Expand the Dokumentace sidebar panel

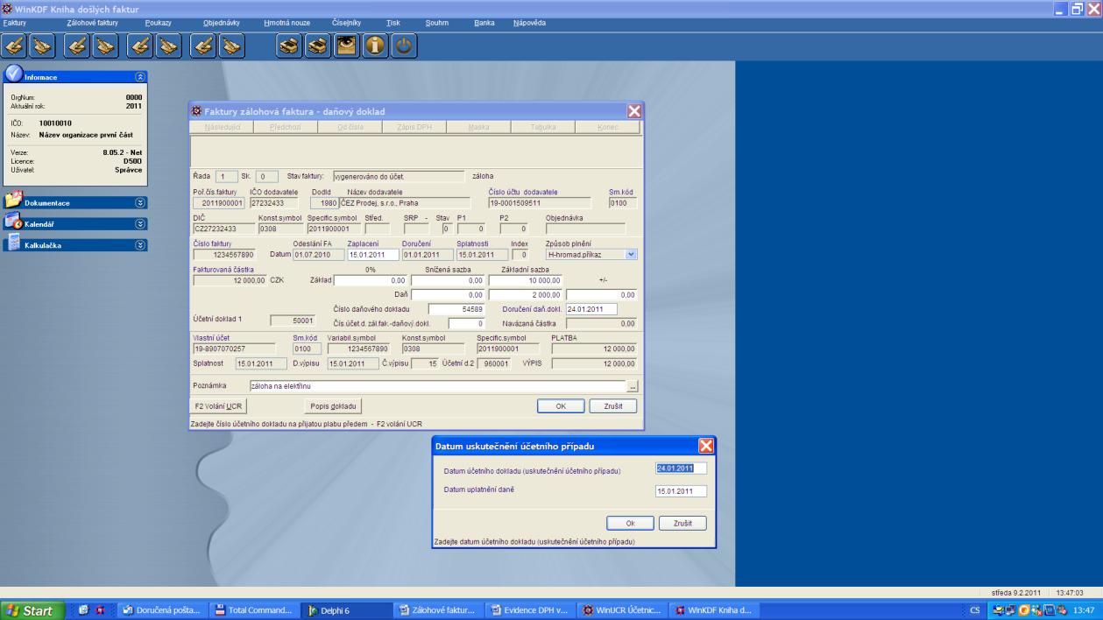[x=140, y=202]
